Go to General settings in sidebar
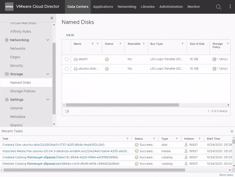Image resolution: width=235 pixels, height=177 pixels. (x=16, y=108)
